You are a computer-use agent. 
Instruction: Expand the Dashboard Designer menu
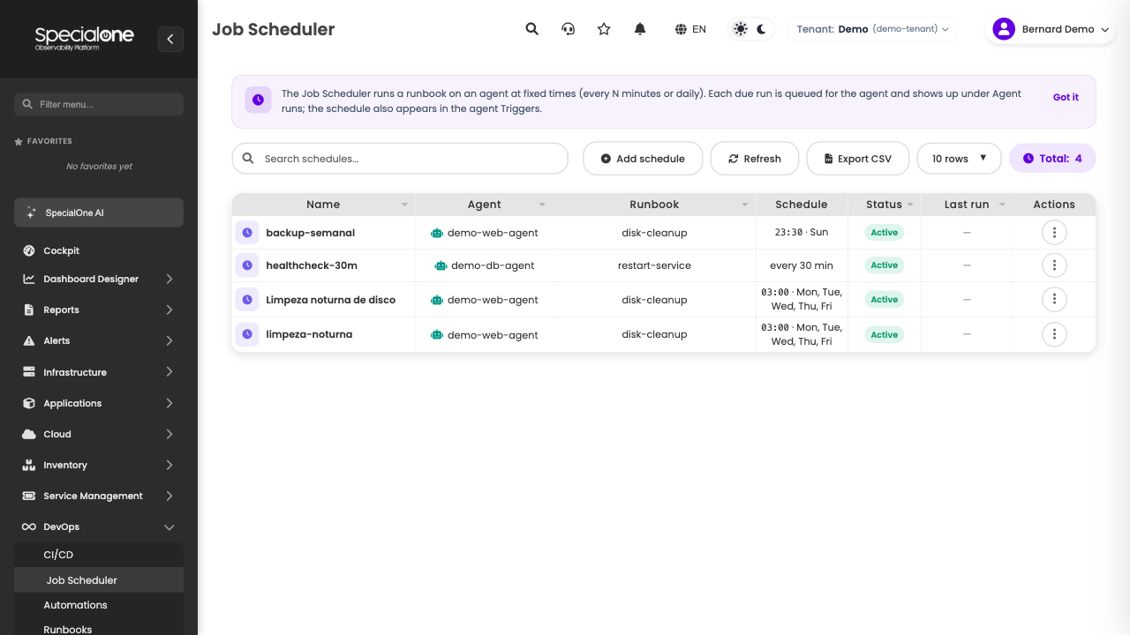(99, 279)
